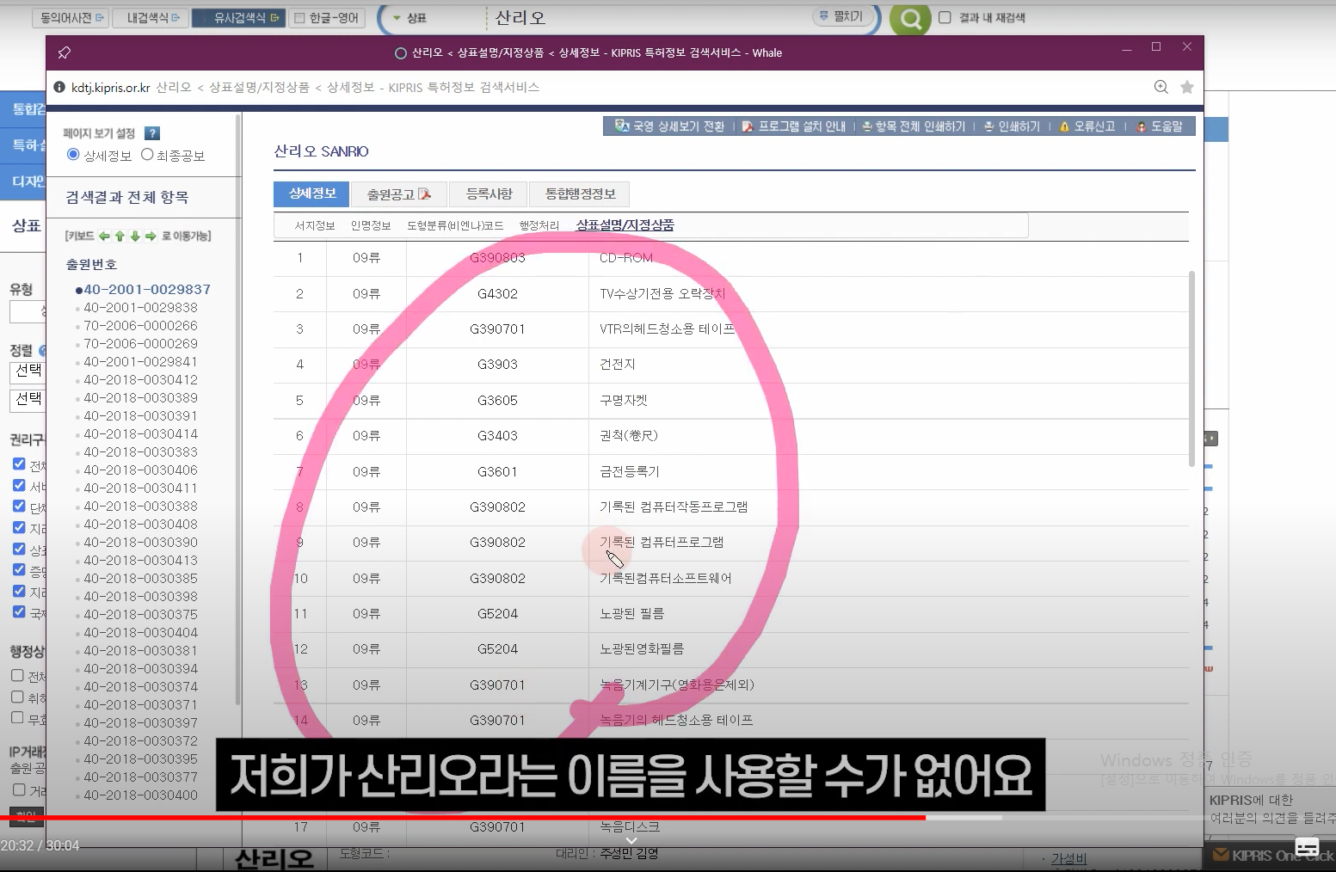1336x872 pixels.
Task: Click the 정렬 help question icon
Action: tap(43, 350)
